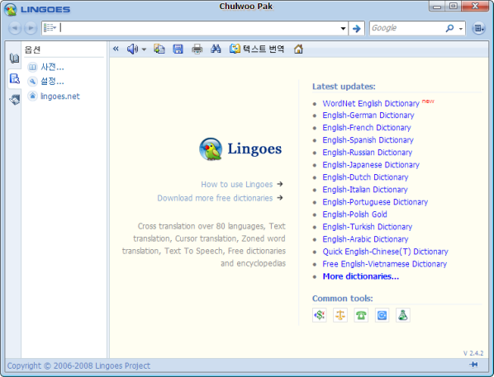Expand the search history dropdown arrow
The height and width of the screenshot is (377, 494).
click(343, 28)
